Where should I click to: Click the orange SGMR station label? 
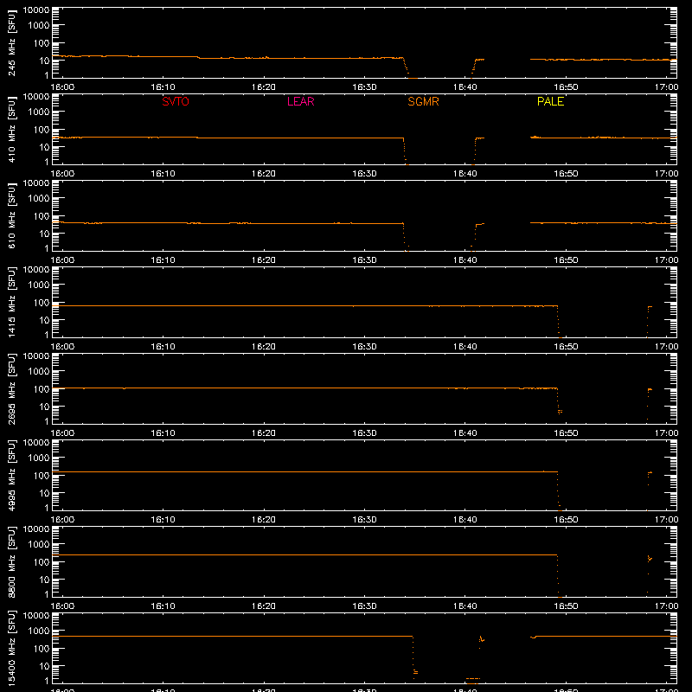pos(423,101)
